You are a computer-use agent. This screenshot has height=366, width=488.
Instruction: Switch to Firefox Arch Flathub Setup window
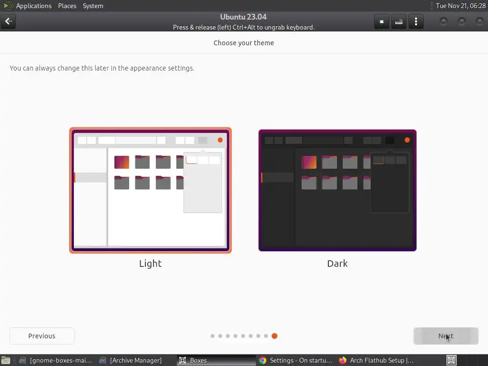(x=376, y=360)
